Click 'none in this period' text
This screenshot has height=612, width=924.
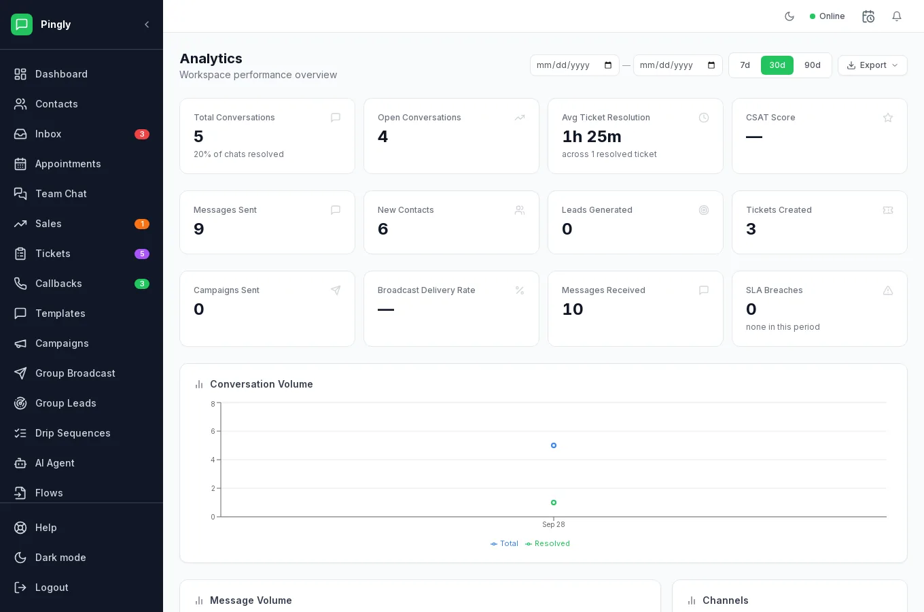[783, 327]
